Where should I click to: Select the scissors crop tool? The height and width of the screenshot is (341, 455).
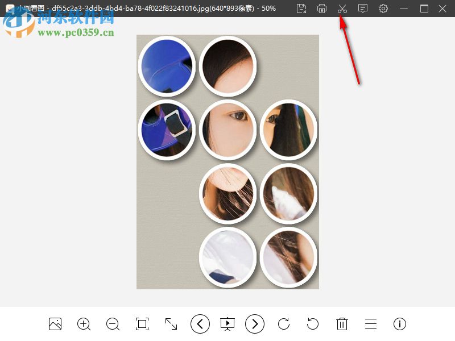pyautogui.click(x=342, y=9)
